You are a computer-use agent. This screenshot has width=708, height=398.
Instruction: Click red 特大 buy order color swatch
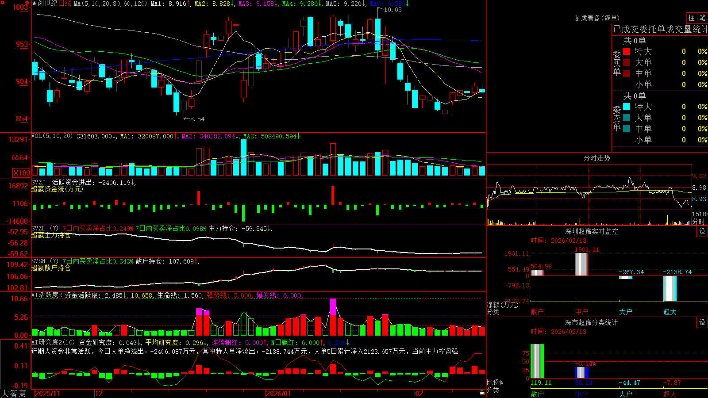627,51
